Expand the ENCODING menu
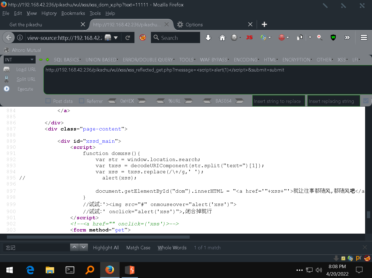The width and height of the screenshot is (372, 278). (247, 60)
